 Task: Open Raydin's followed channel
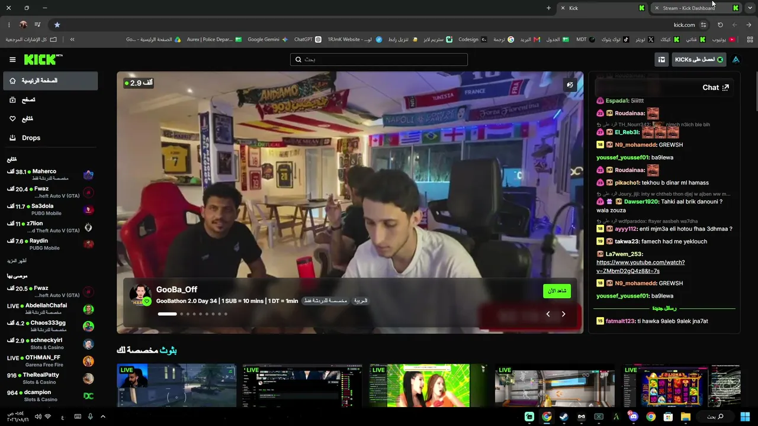(50, 244)
